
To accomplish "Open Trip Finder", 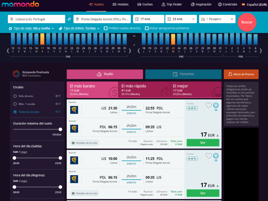I will pyautogui.click(x=172, y=4).
